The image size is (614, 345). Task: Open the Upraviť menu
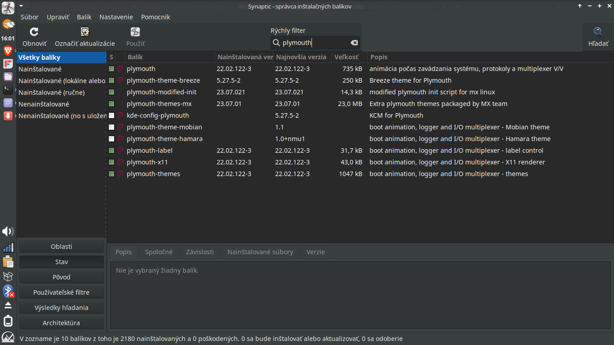(58, 17)
